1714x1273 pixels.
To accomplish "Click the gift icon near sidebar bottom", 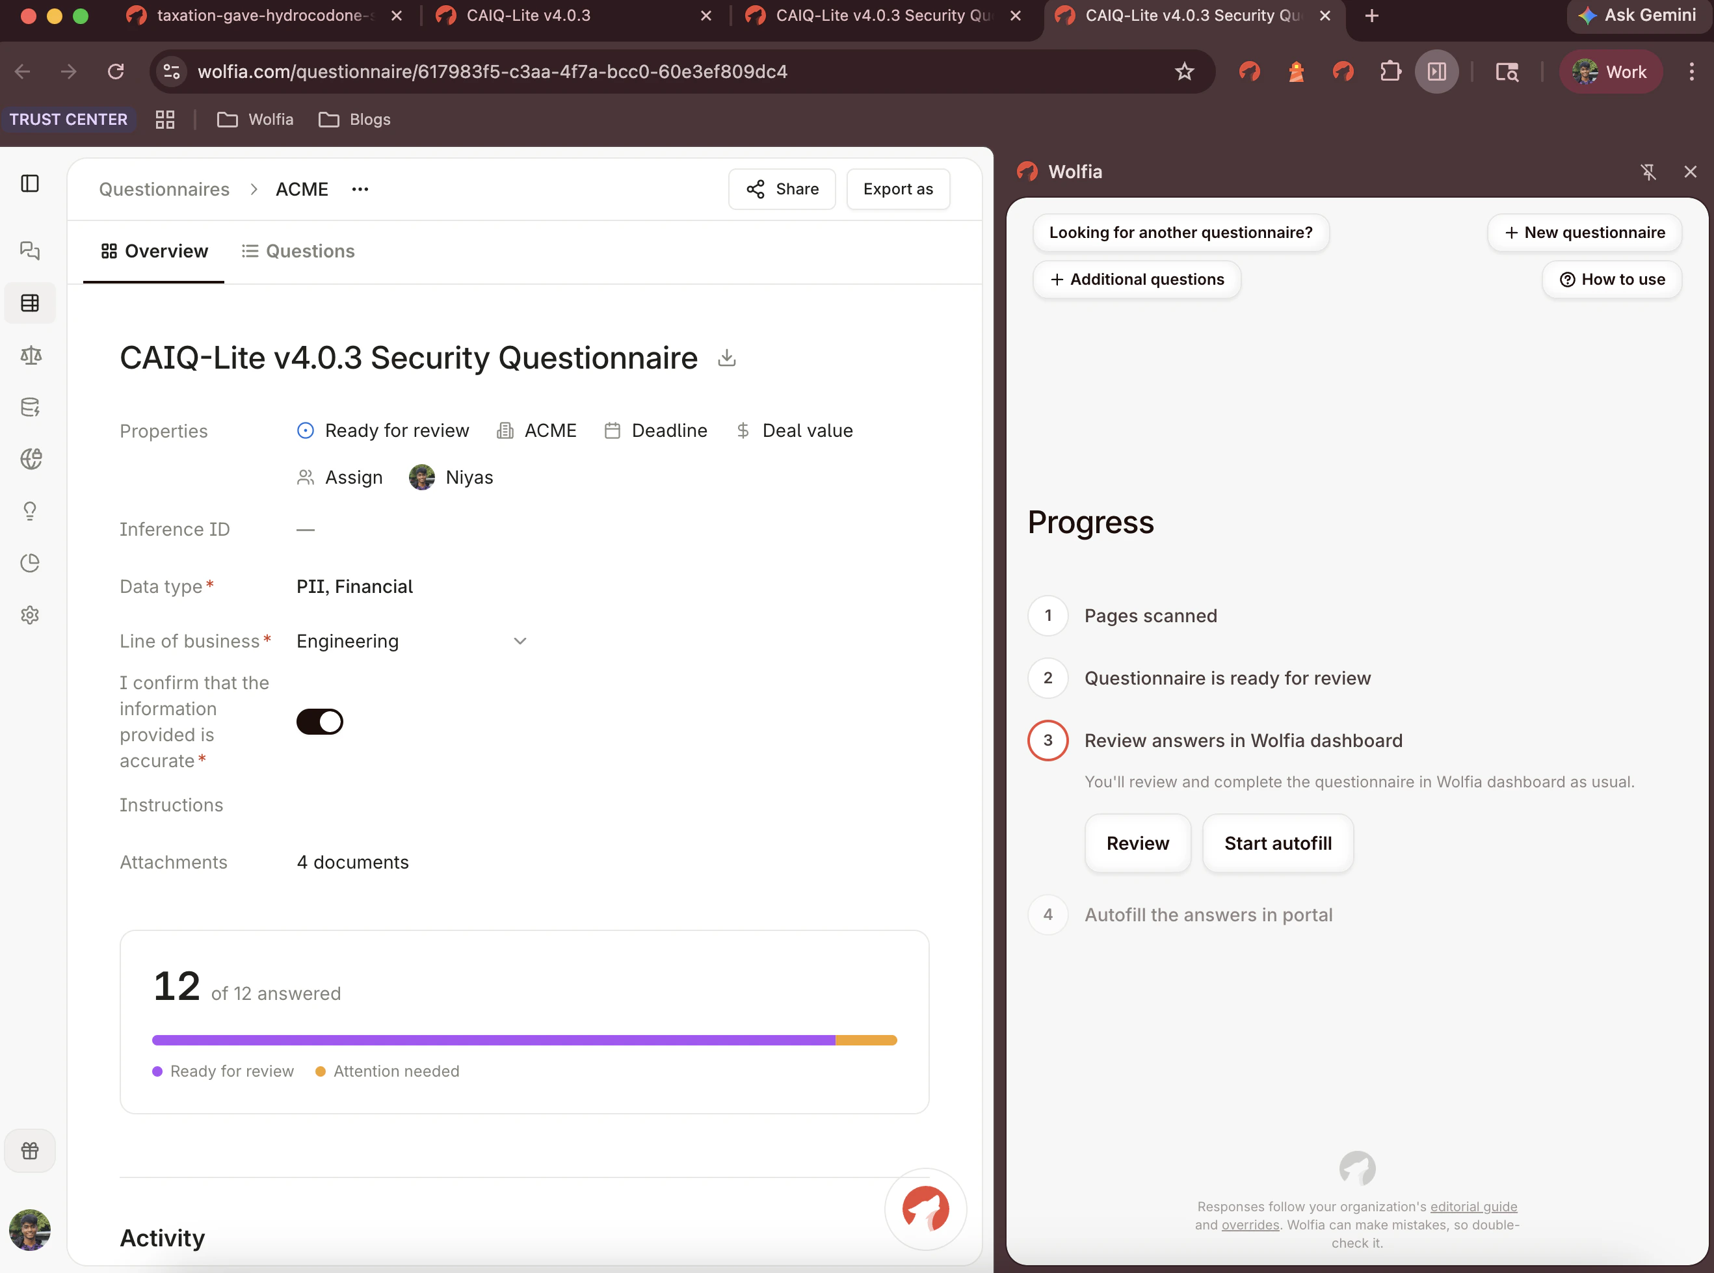I will pyautogui.click(x=30, y=1151).
